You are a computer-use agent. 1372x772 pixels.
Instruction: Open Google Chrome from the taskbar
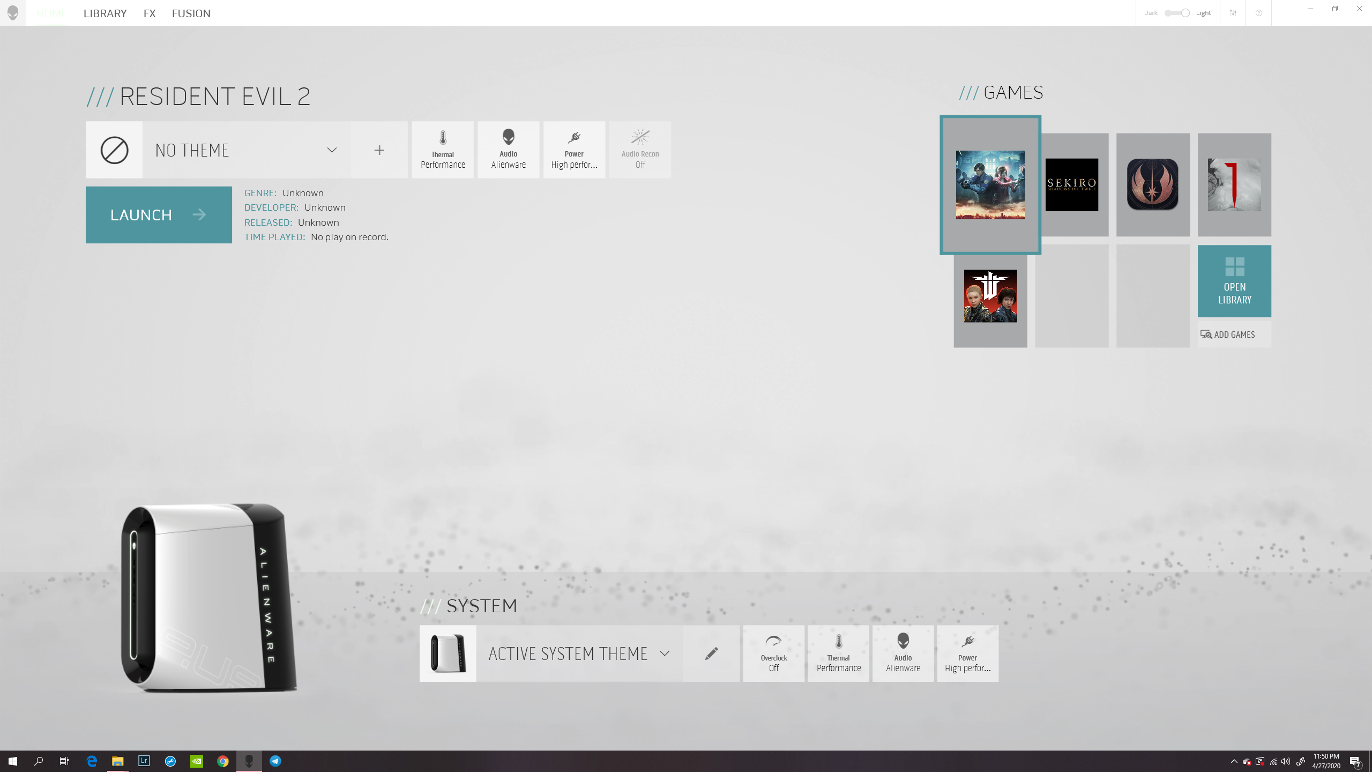(x=223, y=761)
